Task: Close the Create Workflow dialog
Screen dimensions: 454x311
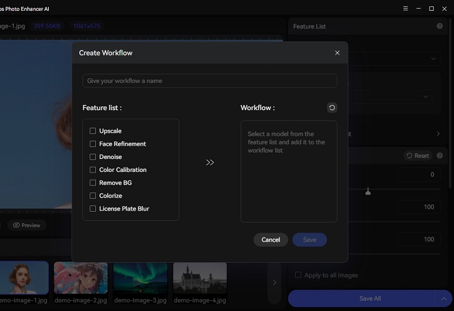Action: tap(337, 53)
